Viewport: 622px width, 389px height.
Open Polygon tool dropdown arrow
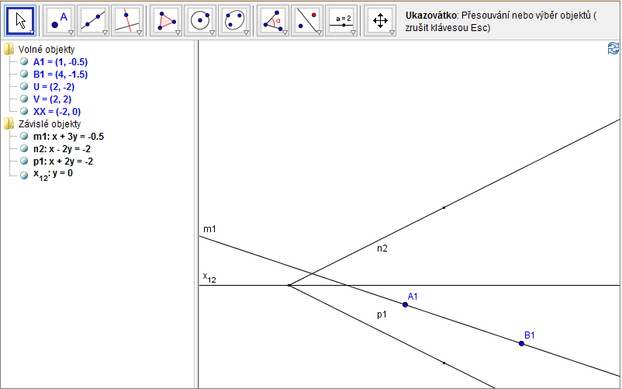pyautogui.click(x=178, y=33)
